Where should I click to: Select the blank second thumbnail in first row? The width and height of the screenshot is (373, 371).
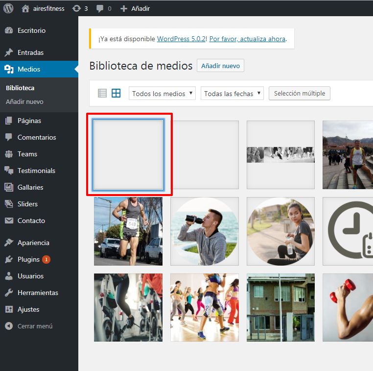click(205, 155)
